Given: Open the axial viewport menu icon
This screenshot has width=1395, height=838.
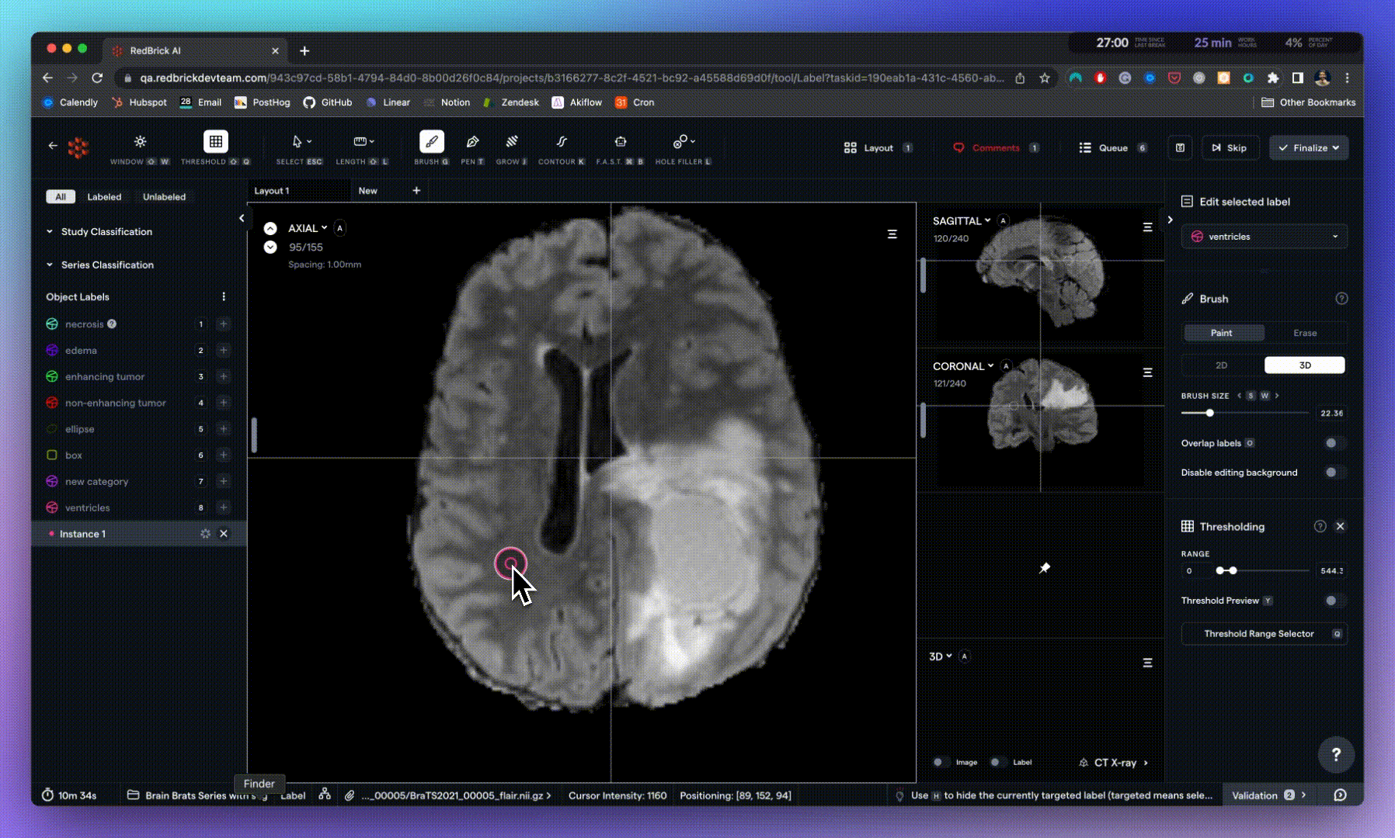Looking at the screenshot, I should click(892, 234).
